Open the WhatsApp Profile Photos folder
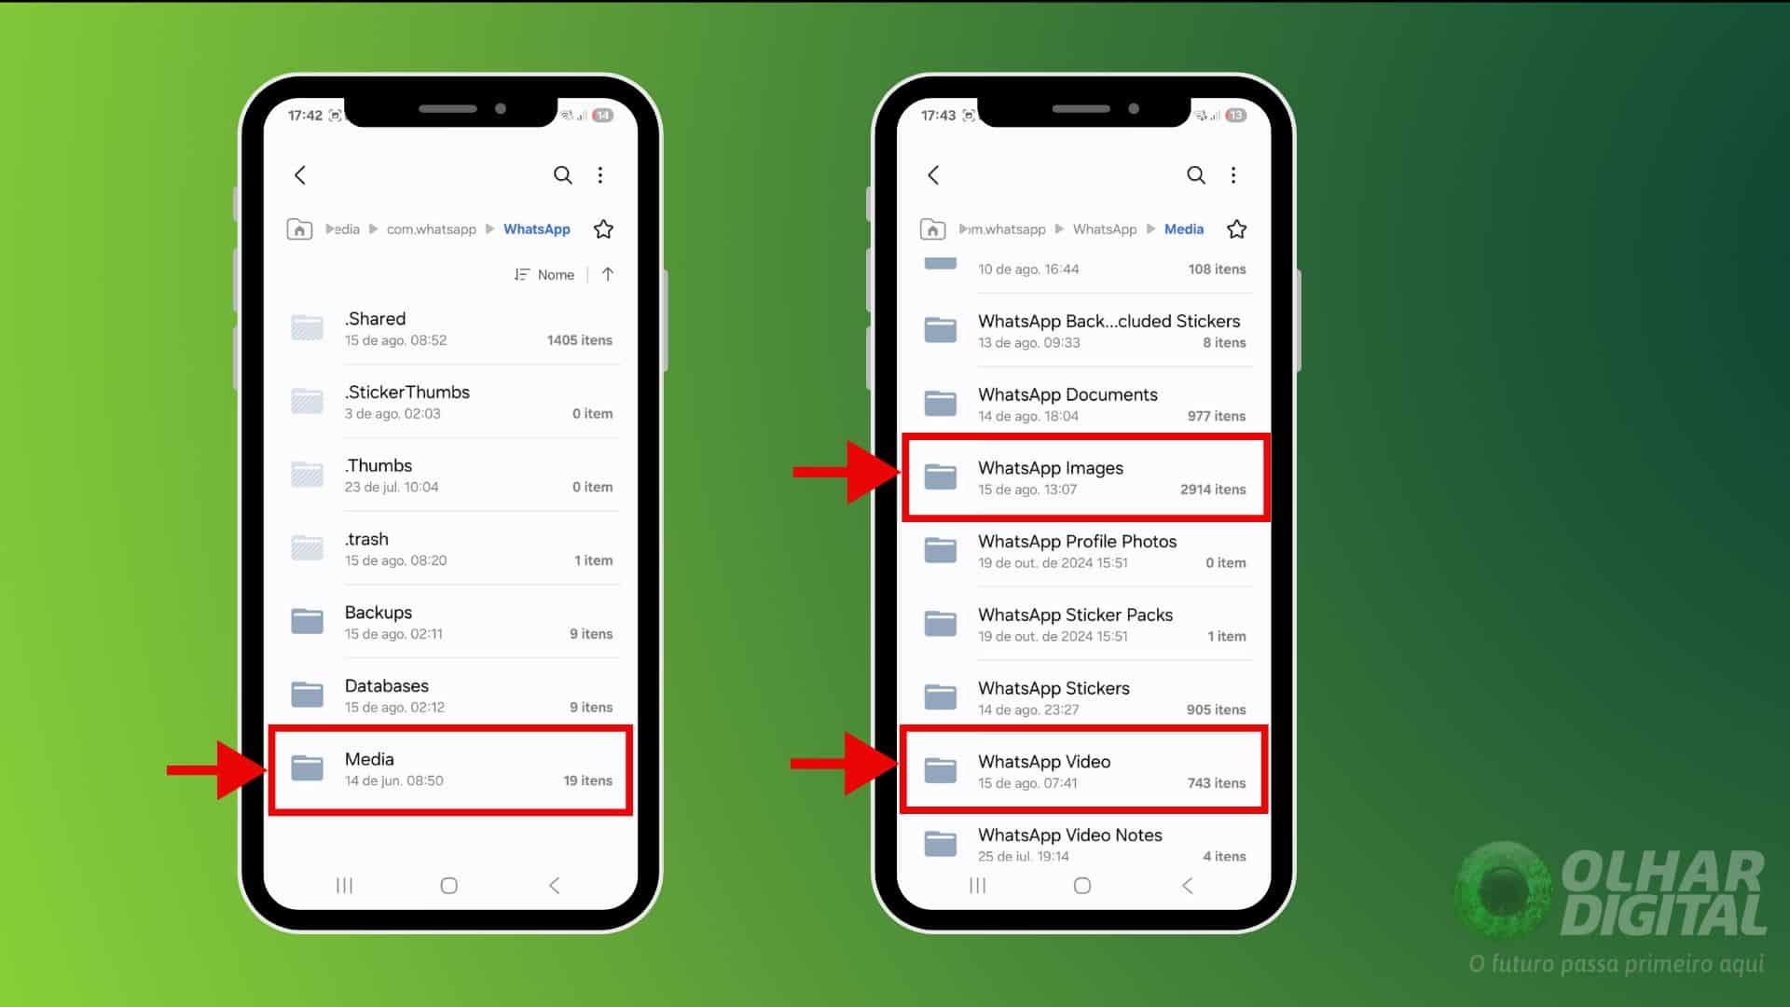 tap(1084, 551)
